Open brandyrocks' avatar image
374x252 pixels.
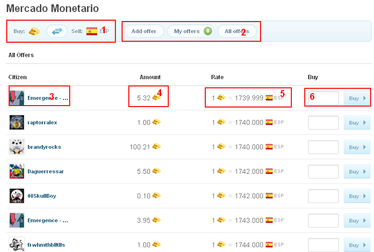[x=17, y=147]
